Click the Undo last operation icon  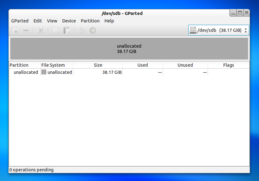tap(82, 31)
